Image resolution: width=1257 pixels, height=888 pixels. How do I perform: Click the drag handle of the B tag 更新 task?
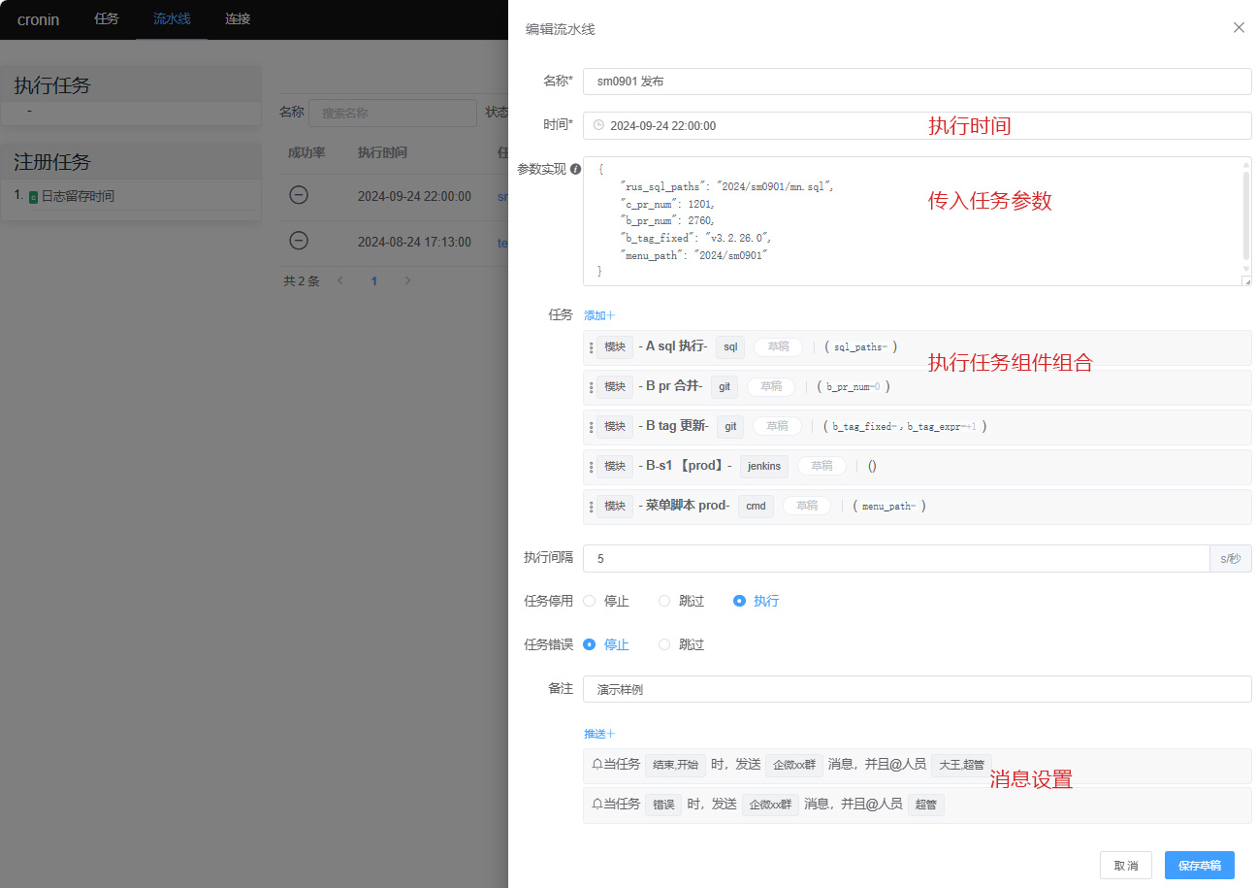coord(591,426)
